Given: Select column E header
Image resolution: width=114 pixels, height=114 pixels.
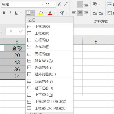Looking at the screenshot, I should click(96, 41).
